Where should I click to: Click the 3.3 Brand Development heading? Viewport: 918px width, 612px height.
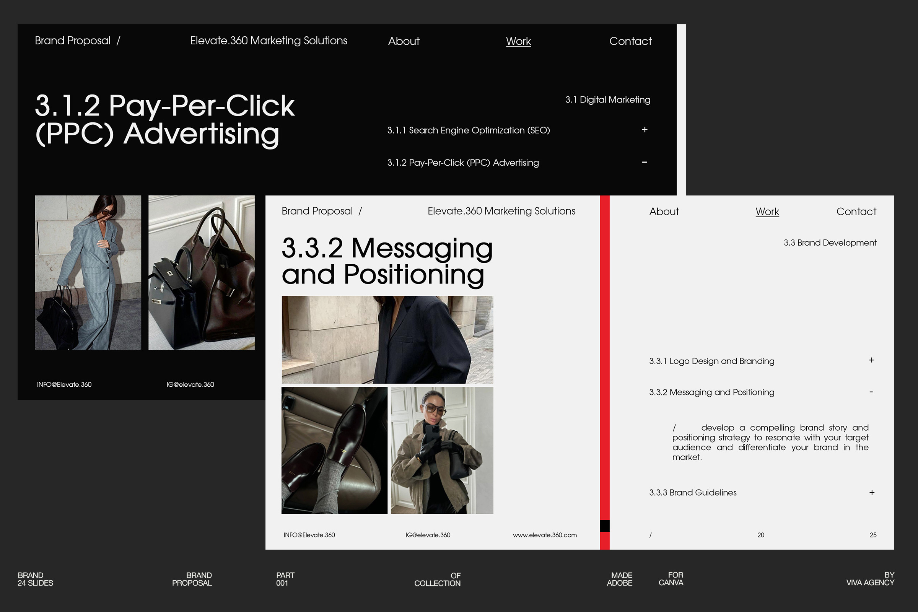(830, 243)
